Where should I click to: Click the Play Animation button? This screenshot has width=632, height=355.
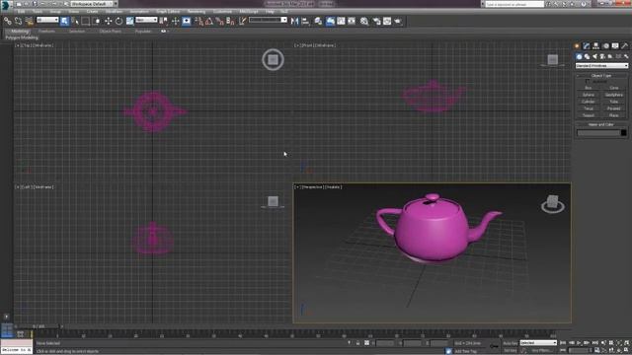[x=579, y=343]
